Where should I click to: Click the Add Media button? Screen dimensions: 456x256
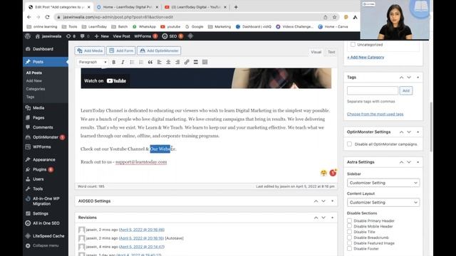point(90,50)
